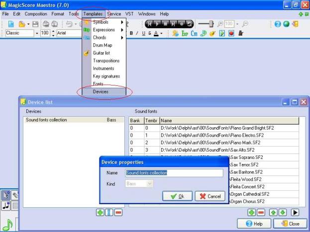
Task: Open the VST menu
Action: click(x=129, y=14)
